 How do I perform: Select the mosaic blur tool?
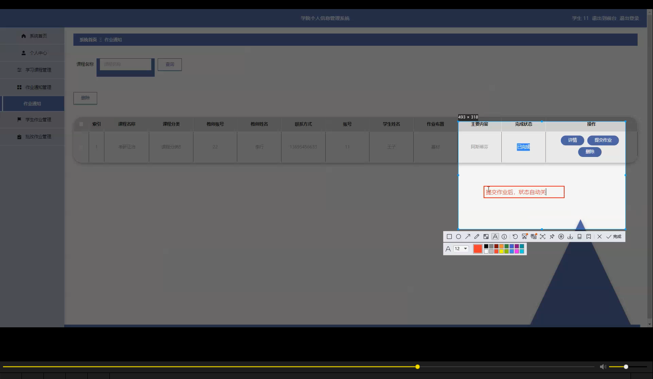486,236
